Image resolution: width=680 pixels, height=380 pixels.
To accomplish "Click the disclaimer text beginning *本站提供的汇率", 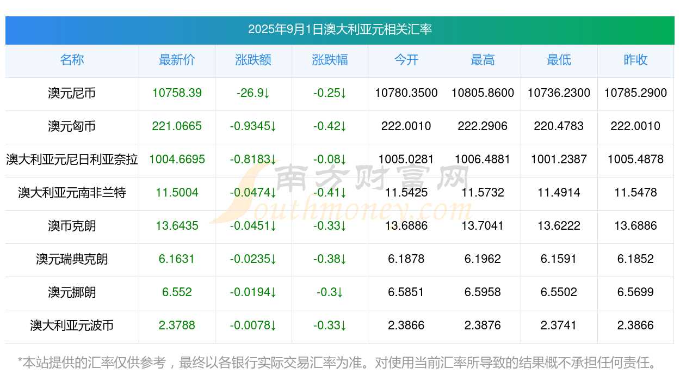I will [x=338, y=363].
